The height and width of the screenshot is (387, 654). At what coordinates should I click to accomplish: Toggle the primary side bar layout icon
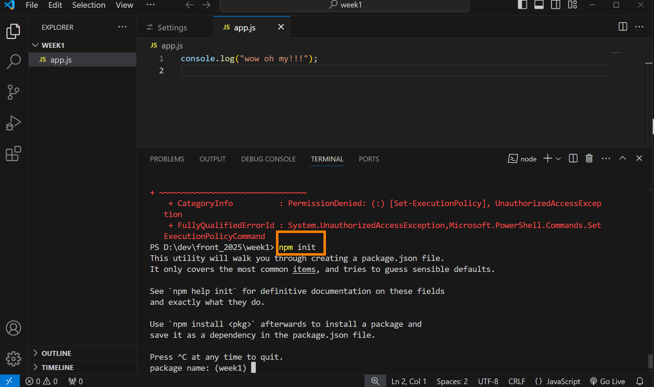[x=523, y=5]
